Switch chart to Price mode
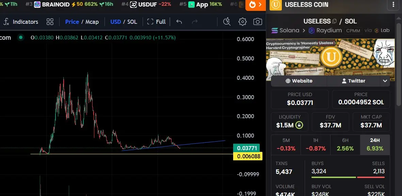Viewport: 402px width, 196px height. pos(72,22)
